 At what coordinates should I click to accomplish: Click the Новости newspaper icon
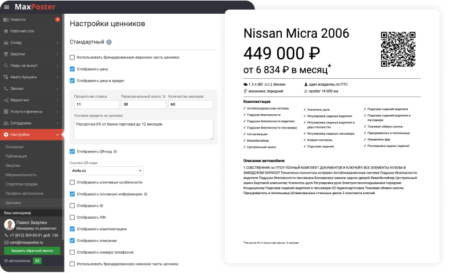pos(6,19)
